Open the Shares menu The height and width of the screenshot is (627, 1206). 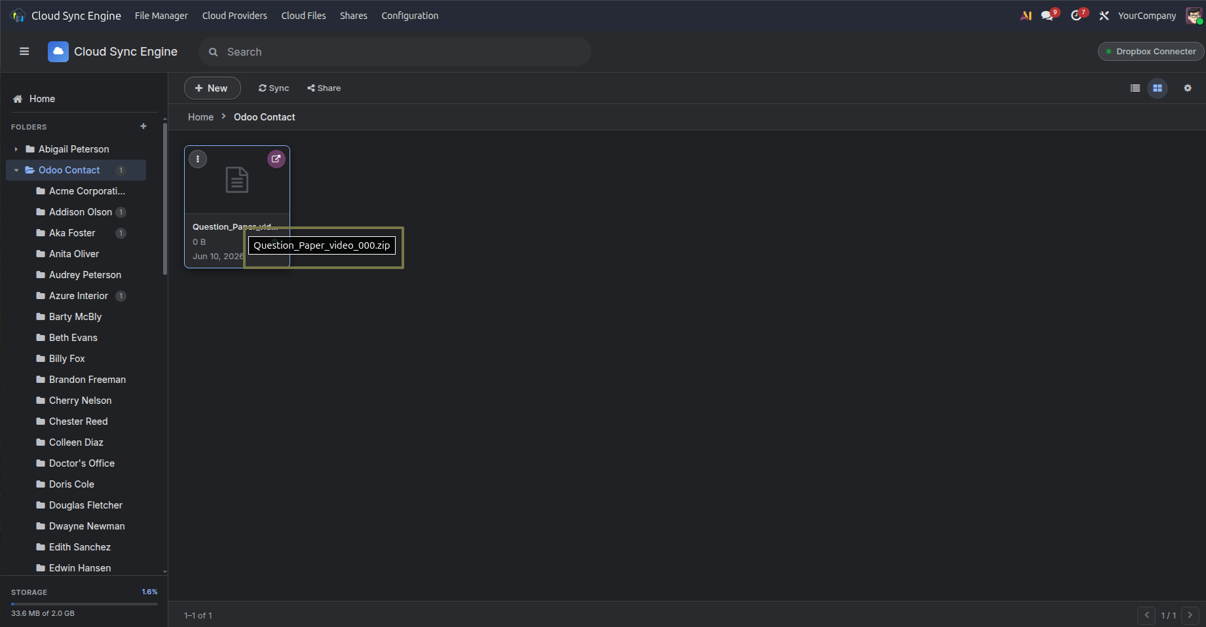354,16
